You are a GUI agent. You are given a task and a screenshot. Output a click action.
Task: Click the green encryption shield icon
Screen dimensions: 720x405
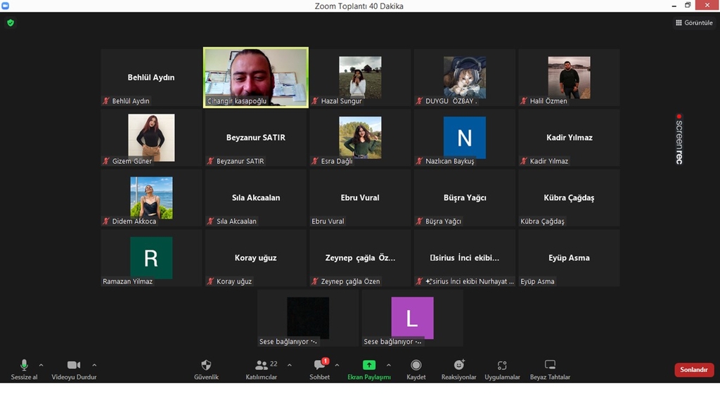tap(11, 22)
